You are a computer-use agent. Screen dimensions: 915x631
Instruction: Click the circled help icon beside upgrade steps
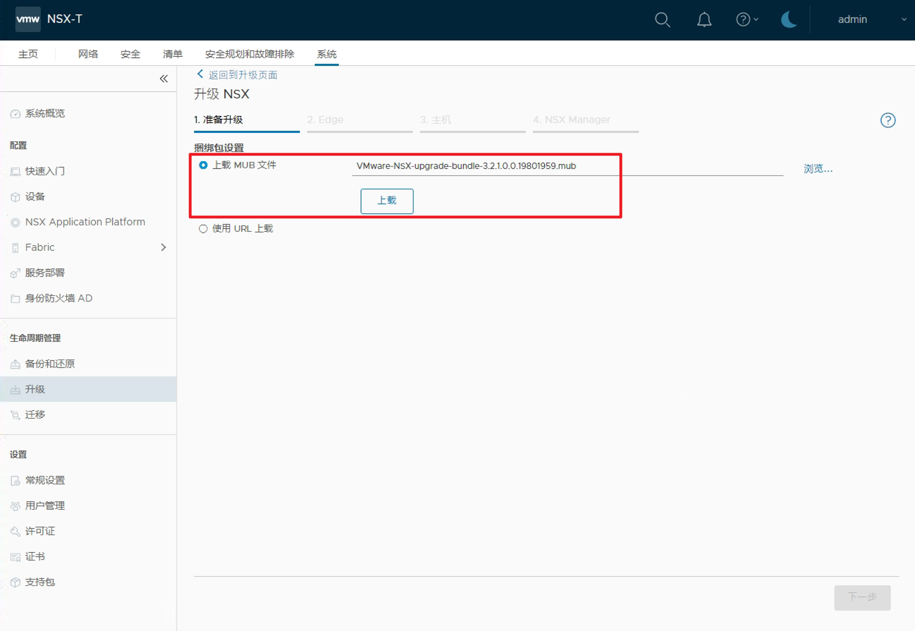click(x=888, y=120)
